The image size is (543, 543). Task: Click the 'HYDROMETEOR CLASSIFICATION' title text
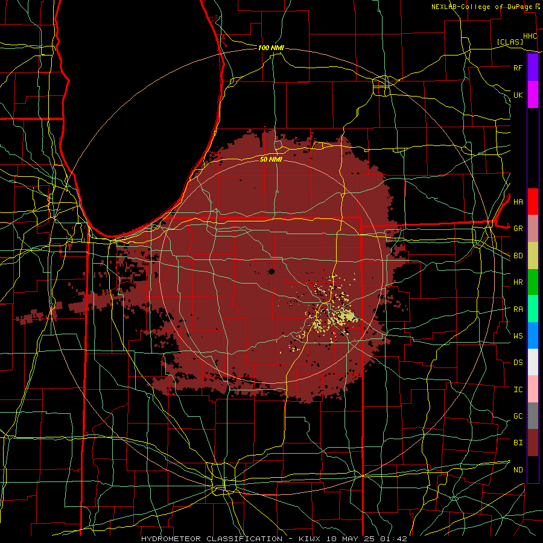pos(212,539)
